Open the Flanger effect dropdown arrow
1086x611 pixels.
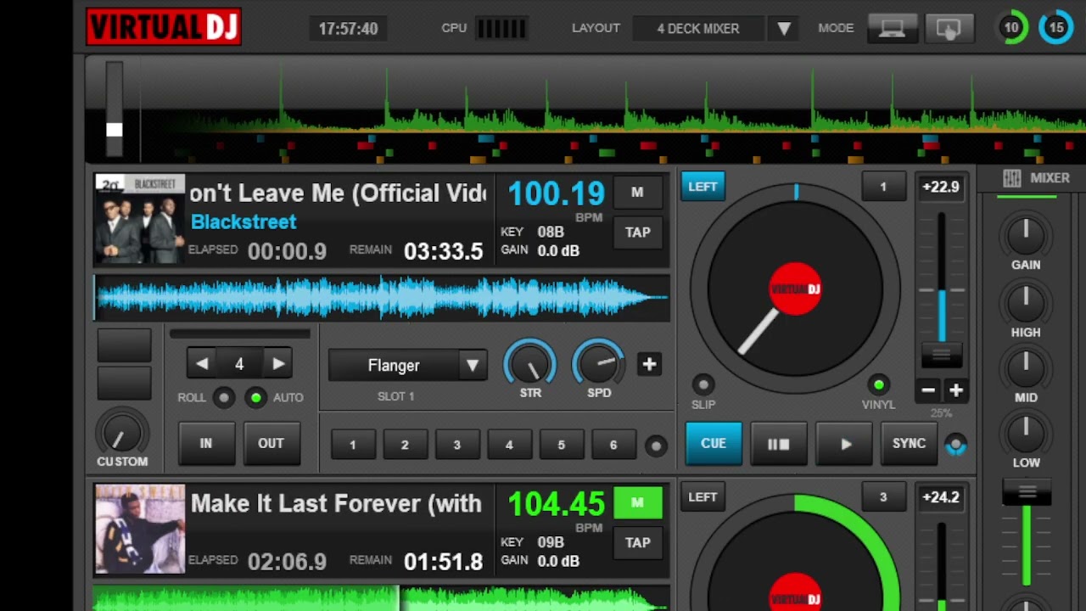473,366
